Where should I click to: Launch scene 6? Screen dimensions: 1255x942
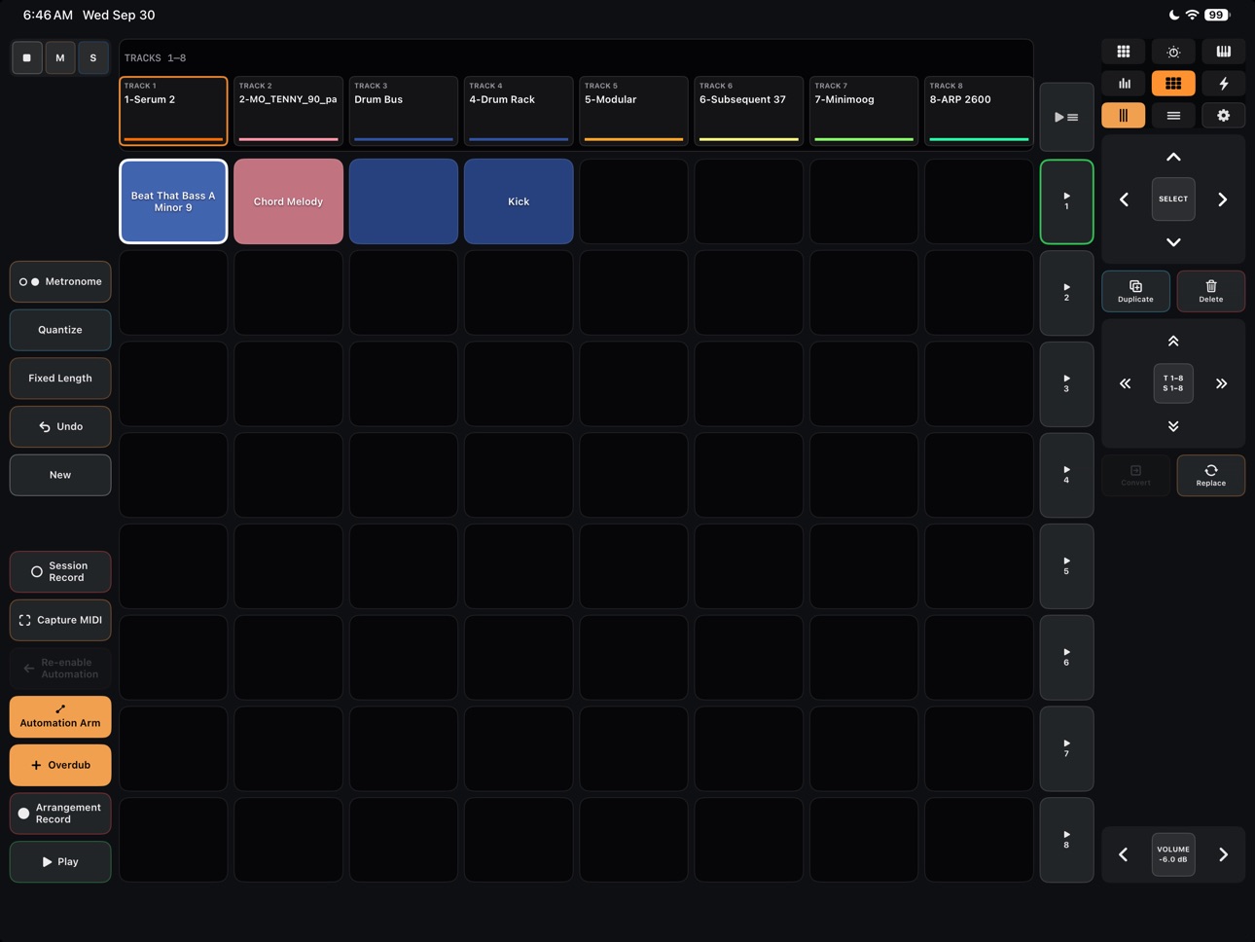[x=1066, y=658]
